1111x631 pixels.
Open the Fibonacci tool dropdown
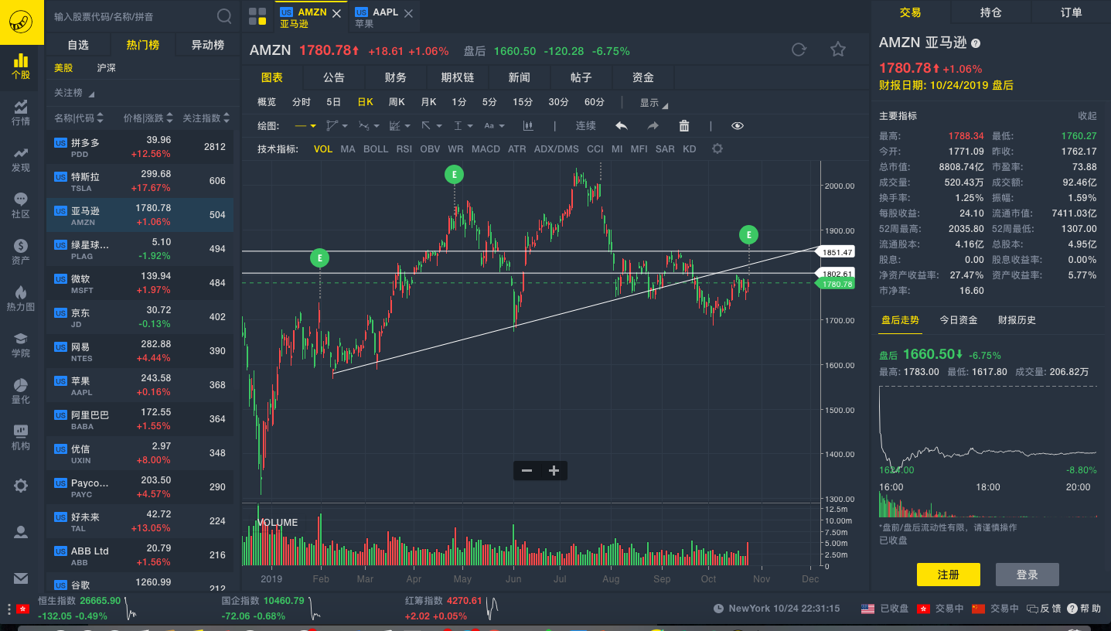coord(400,125)
